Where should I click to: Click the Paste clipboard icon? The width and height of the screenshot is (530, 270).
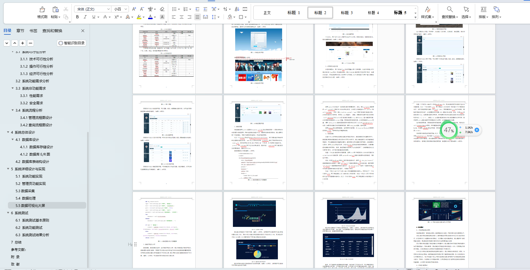[x=55, y=10]
